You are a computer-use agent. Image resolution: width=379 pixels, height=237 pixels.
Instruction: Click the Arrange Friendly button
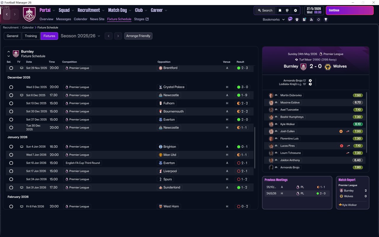pyautogui.click(x=138, y=36)
